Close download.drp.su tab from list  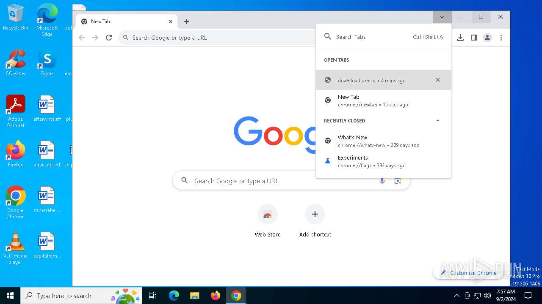click(x=438, y=80)
